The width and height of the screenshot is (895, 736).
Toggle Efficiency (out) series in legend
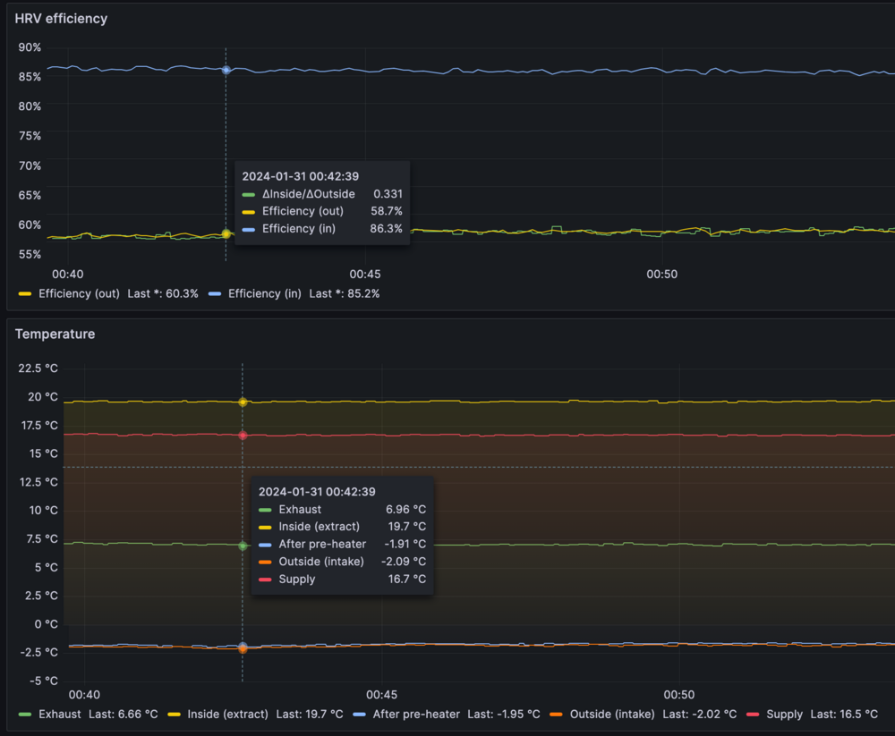[x=79, y=293]
